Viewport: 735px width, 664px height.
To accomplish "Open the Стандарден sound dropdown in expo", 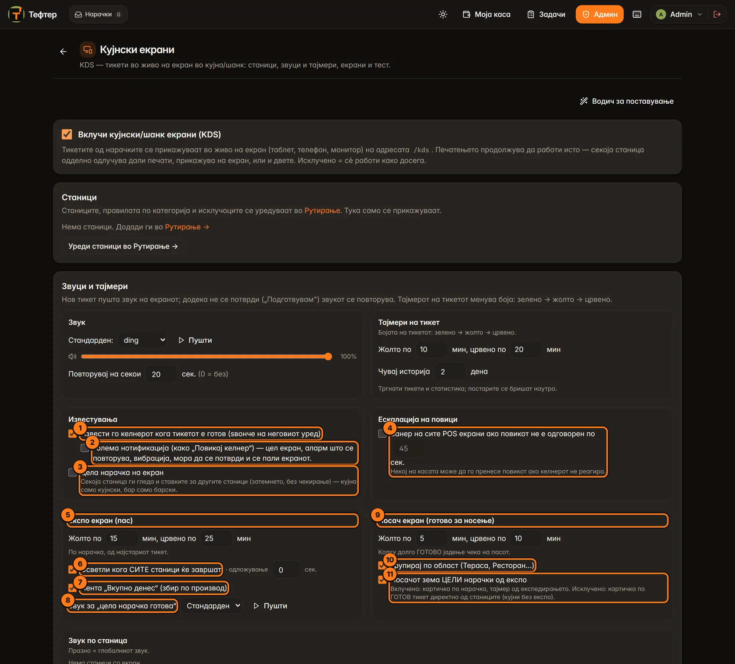I will (x=212, y=606).
